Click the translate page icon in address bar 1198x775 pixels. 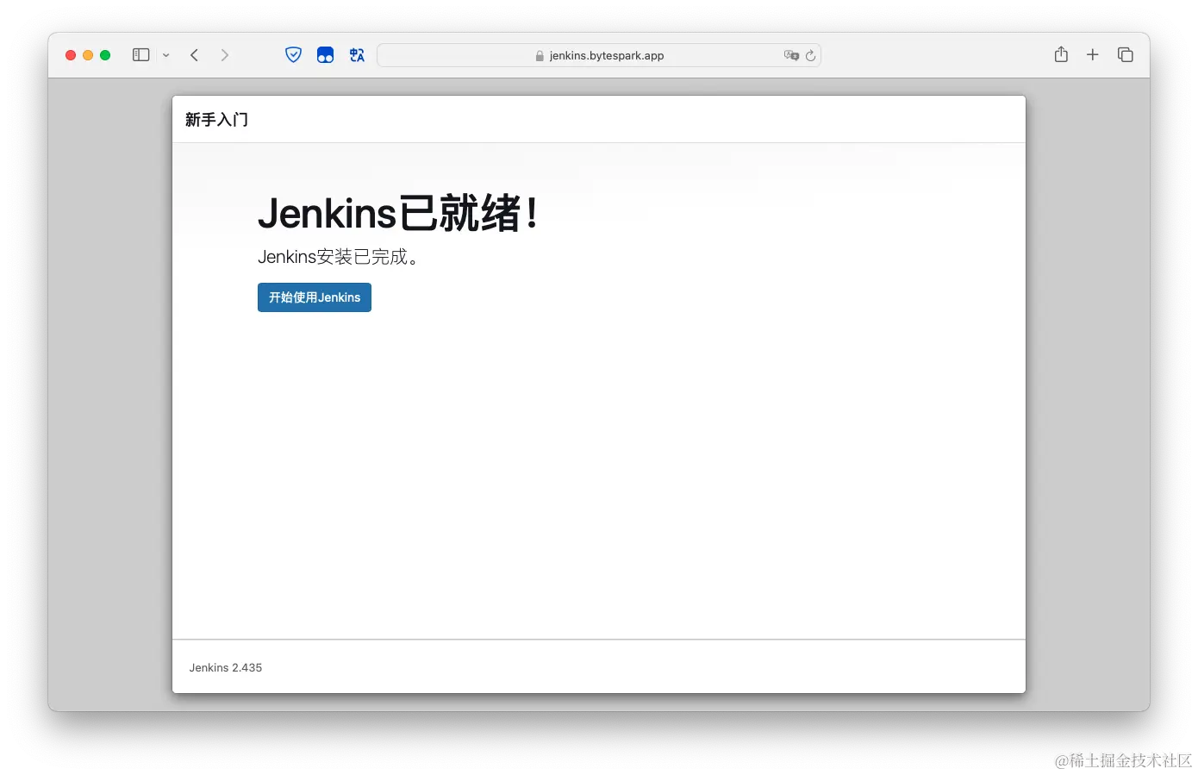[791, 55]
